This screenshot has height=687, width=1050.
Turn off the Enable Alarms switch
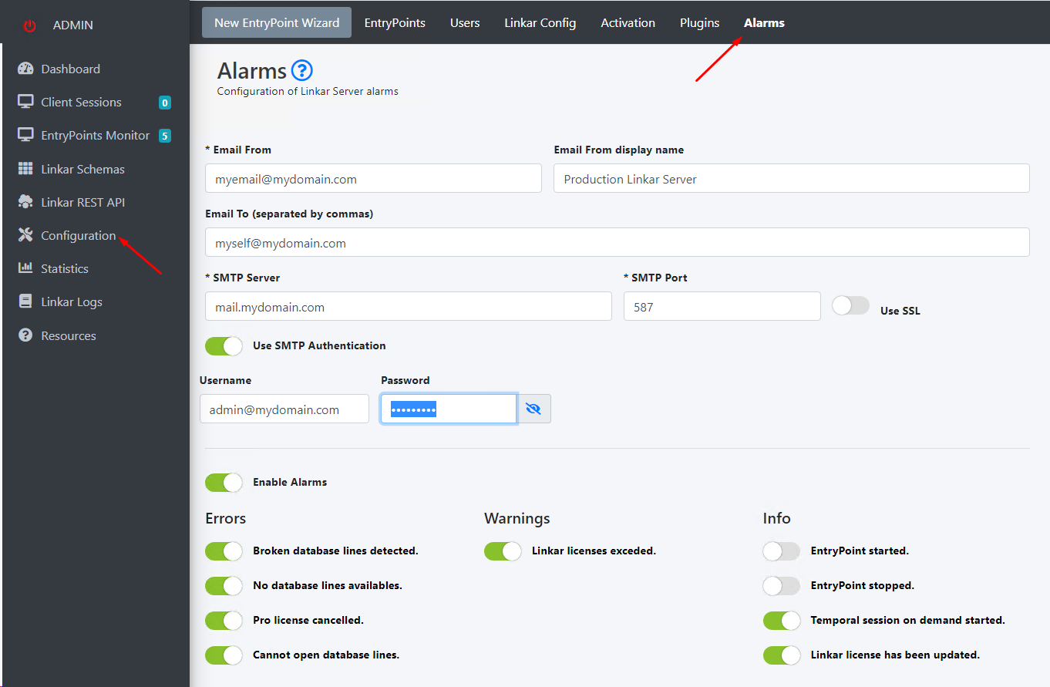(x=224, y=482)
